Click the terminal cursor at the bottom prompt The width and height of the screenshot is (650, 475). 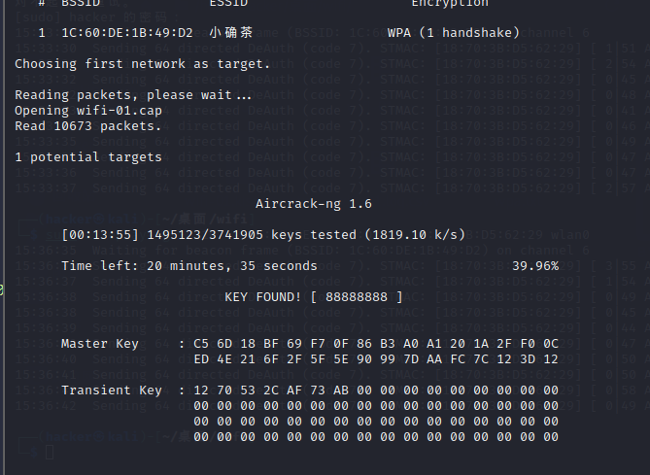pyautogui.click(x=50, y=453)
